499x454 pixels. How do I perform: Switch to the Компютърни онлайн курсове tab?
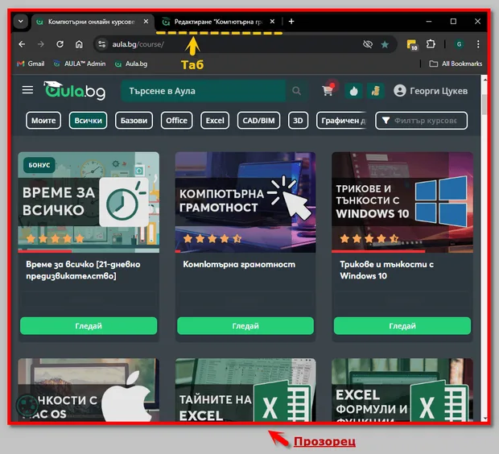(x=93, y=22)
